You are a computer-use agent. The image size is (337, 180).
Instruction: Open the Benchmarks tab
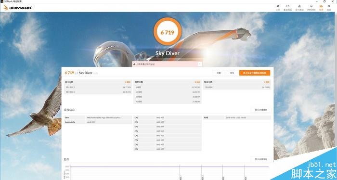click(x=287, y=8)
